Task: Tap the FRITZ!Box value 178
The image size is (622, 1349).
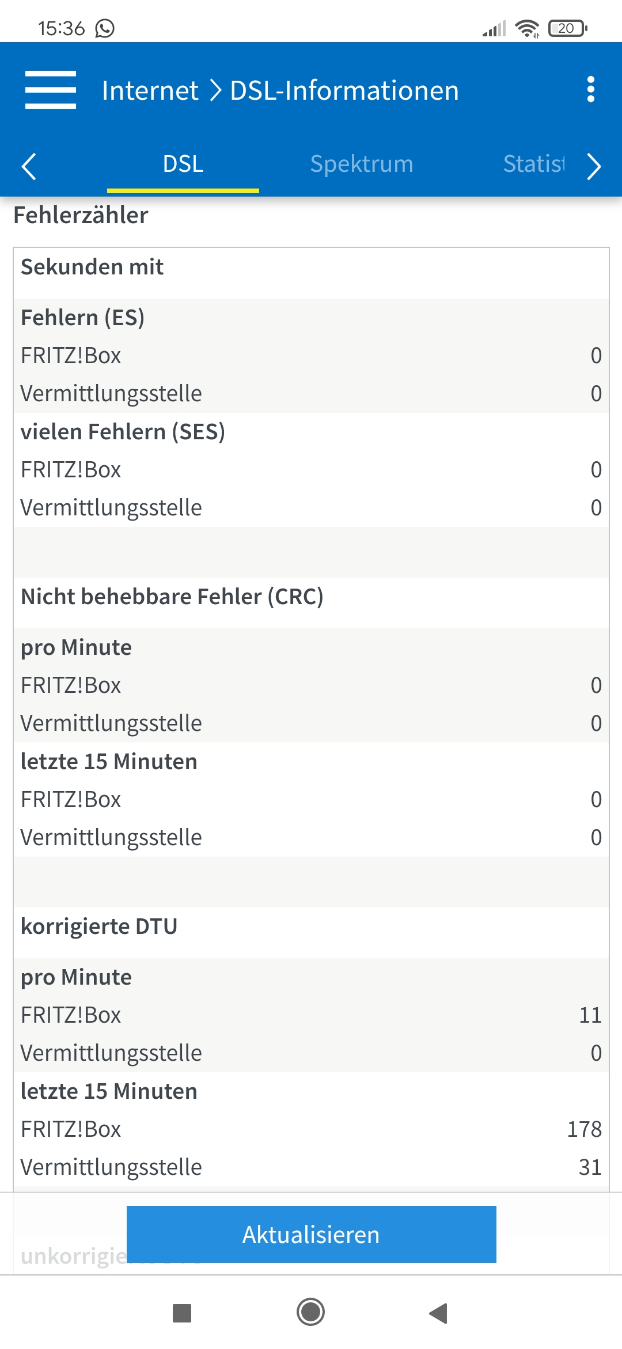Action: coord(584,1129)
